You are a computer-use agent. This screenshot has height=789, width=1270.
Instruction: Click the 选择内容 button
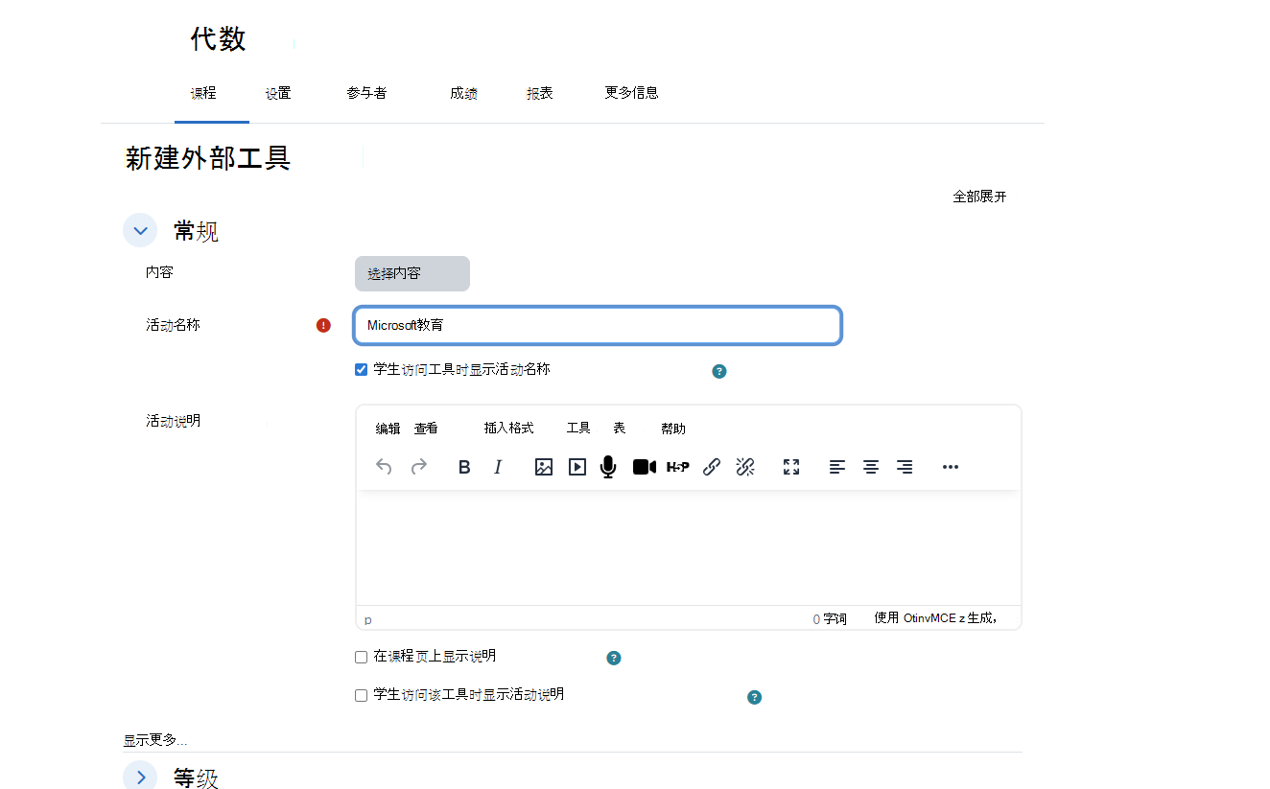412,273
